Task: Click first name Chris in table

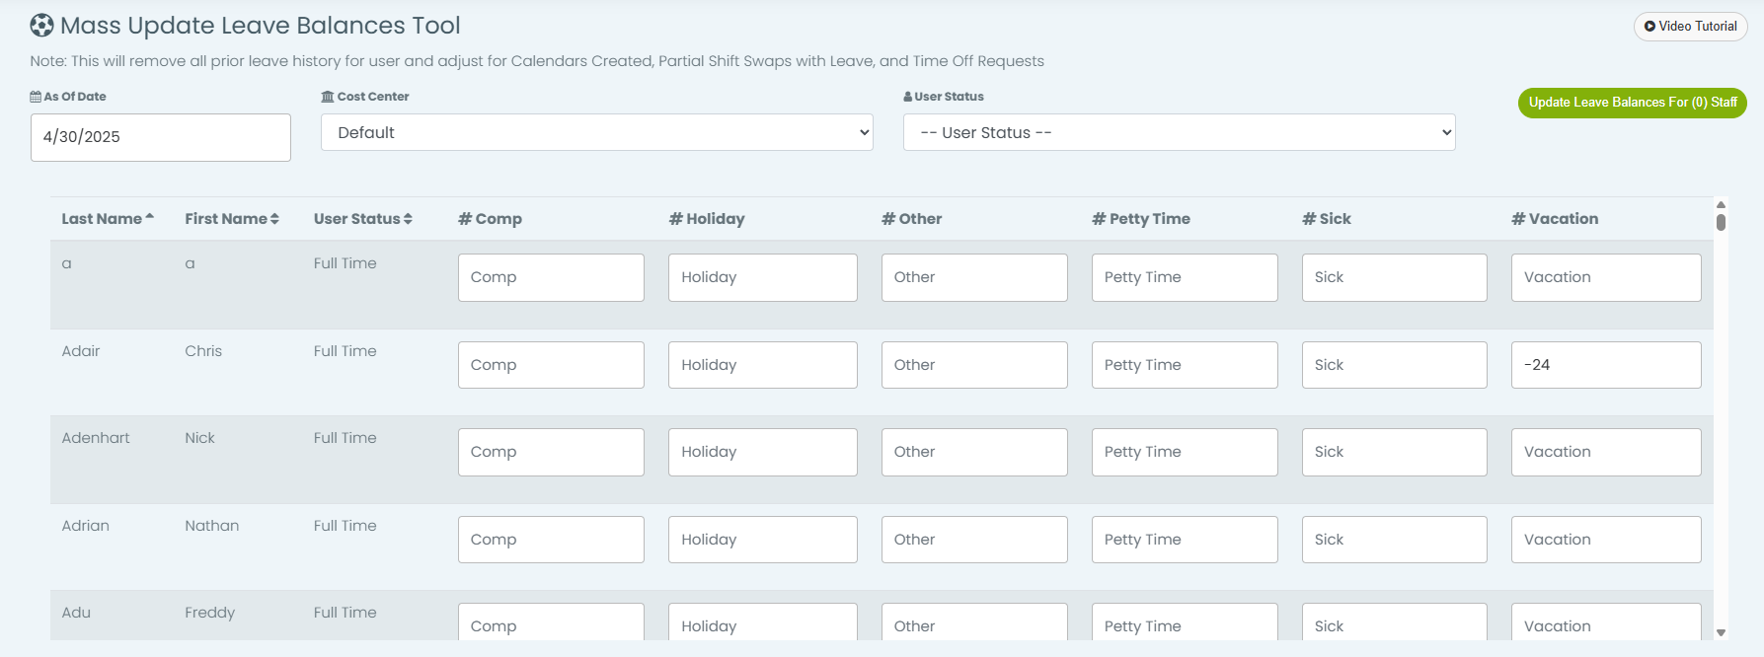Action: 203,351
